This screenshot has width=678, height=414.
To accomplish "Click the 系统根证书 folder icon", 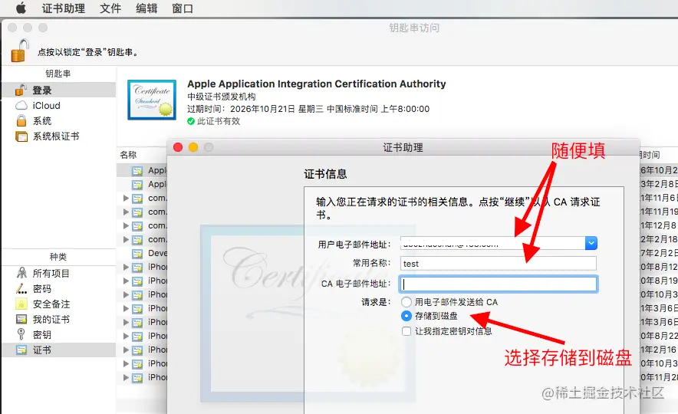I will pos(21,136).
